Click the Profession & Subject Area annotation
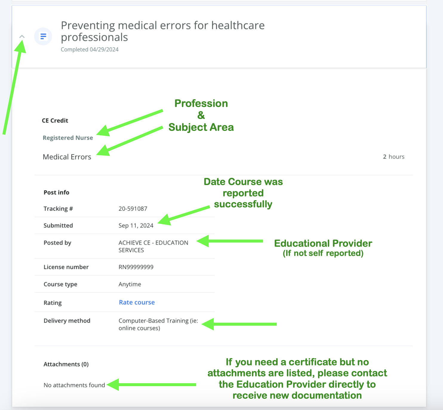The width and height of the screenshot is (443, 410). click(x=201, y=115)
